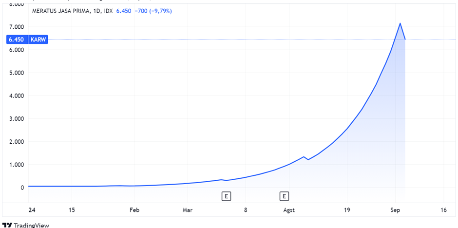The image size is (458, 228).
Task: Click the Agst date label
Action: tap(289, 210)
